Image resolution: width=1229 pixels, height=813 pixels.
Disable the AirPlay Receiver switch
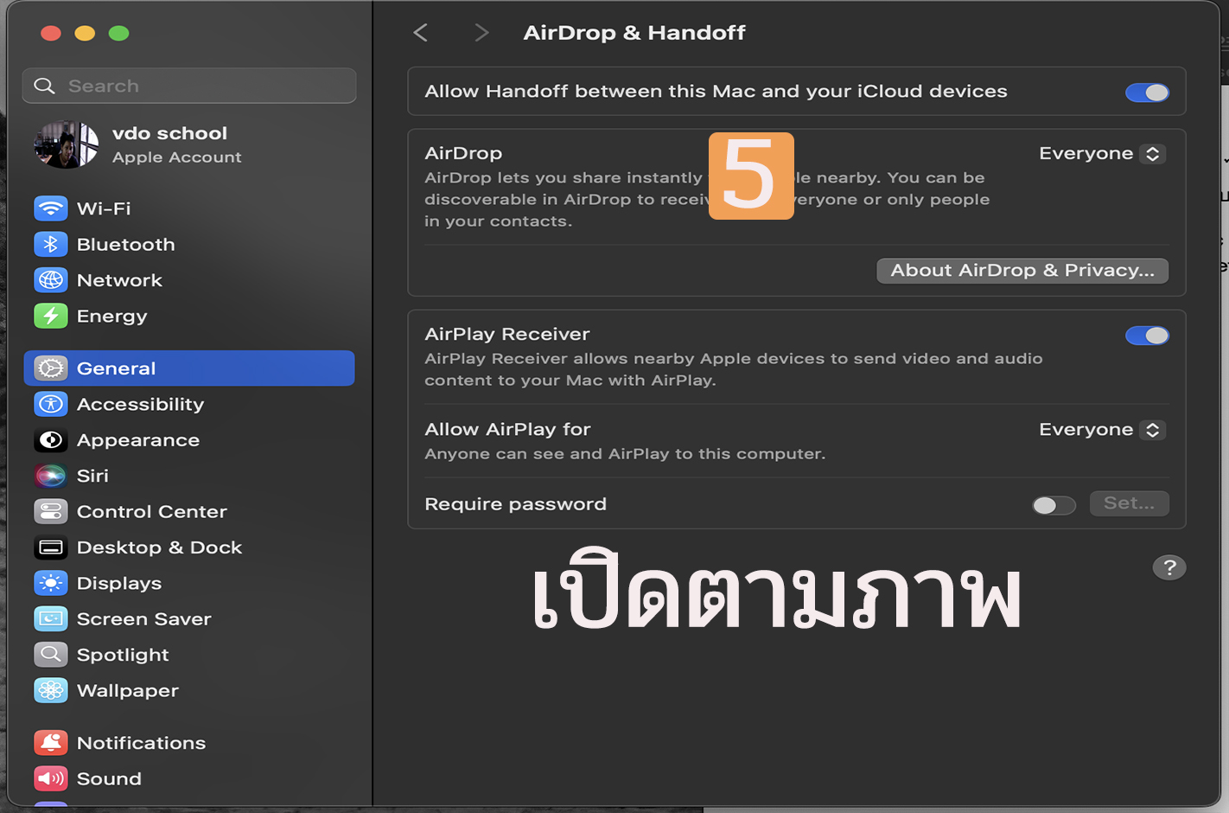(1147, 336)
